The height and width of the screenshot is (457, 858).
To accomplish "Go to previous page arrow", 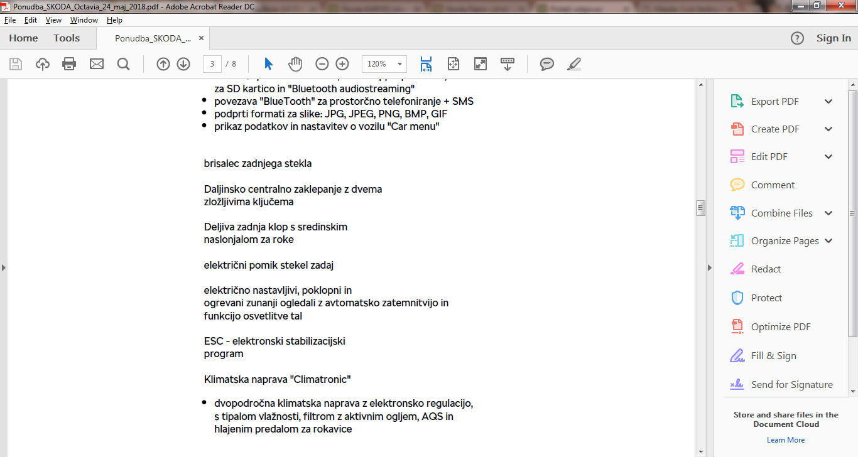I will point(163,63).
